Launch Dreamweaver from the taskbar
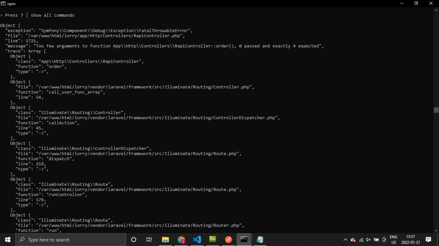 pos(213,239)
